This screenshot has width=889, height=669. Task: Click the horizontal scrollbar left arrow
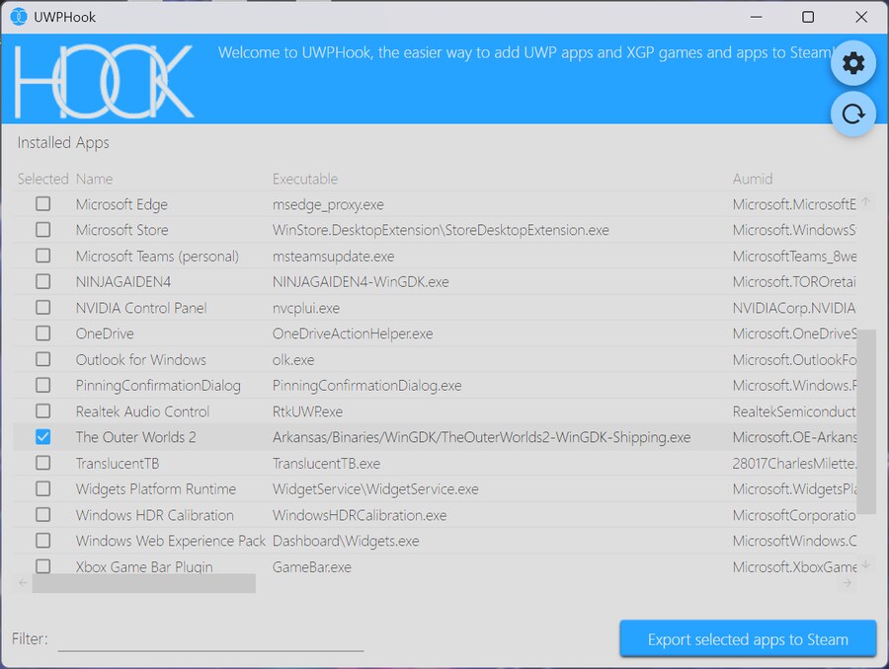[x=24, y=583]
